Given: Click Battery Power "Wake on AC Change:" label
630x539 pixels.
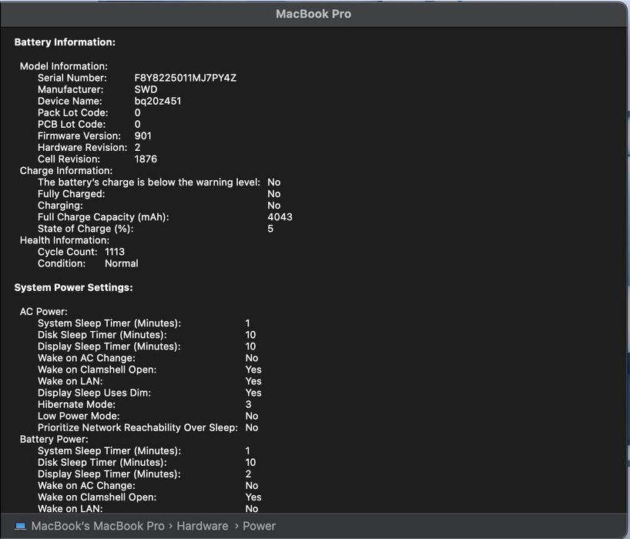Looking at the screenshot, I should point(86,486).
